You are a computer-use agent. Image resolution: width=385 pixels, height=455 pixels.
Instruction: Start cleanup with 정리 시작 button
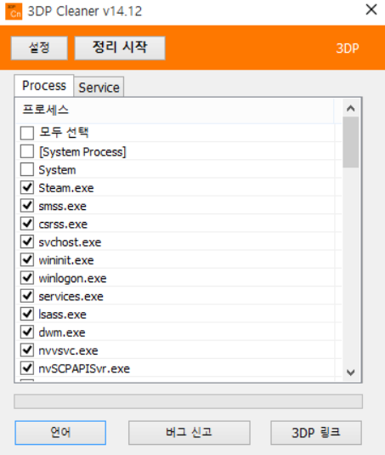pyautogui.click(x=120, y=48)
